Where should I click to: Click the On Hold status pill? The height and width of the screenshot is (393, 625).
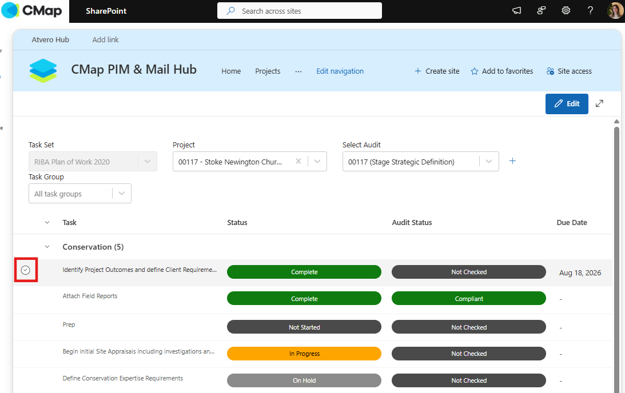[x=304, y=380]
